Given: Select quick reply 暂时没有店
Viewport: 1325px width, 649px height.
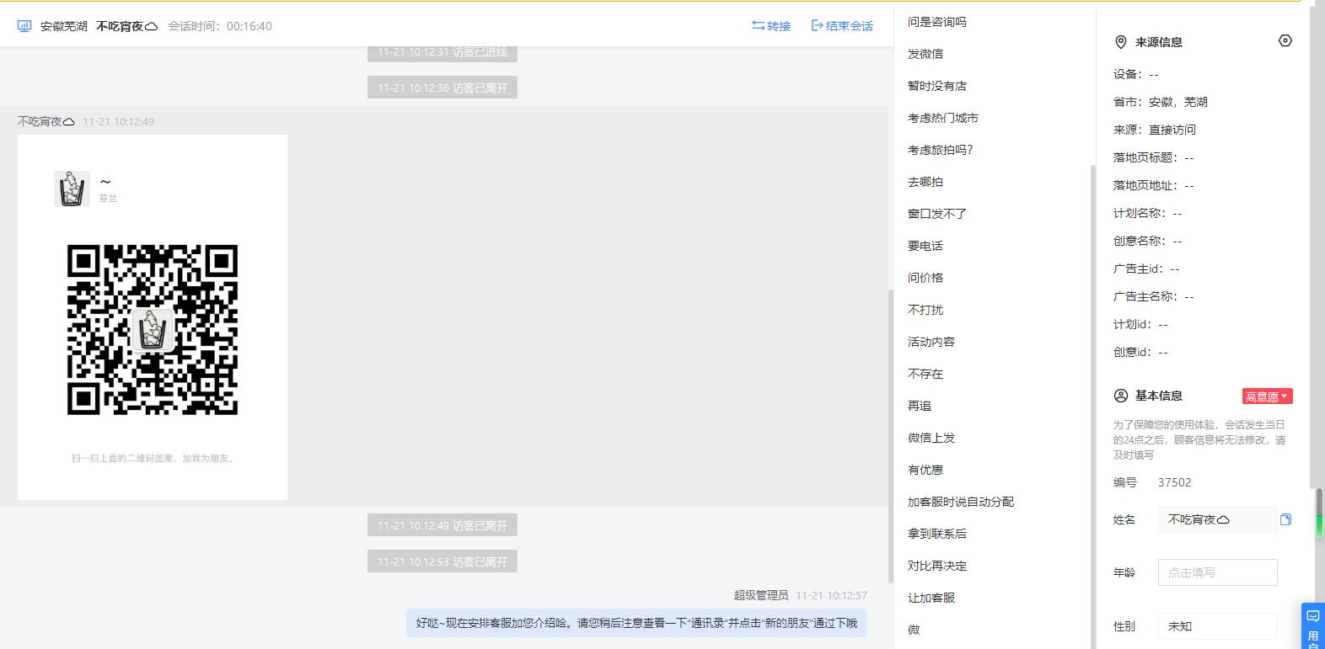Looking at the screenshot, I should (937, 86).
